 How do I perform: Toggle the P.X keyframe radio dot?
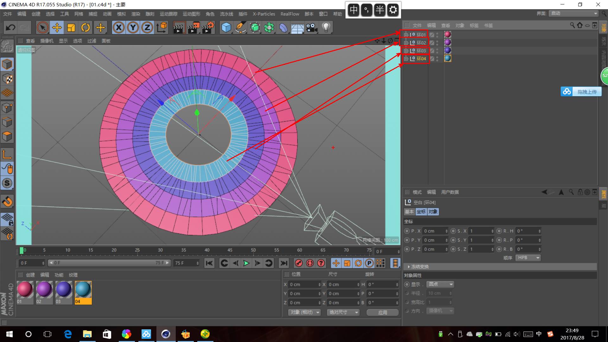(407, 231)
